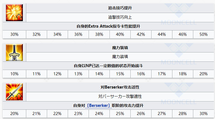Screen dimensions: 215x119
Task: Click the Extra Attack指令卡性能提升 description
Action: [109, 26]
